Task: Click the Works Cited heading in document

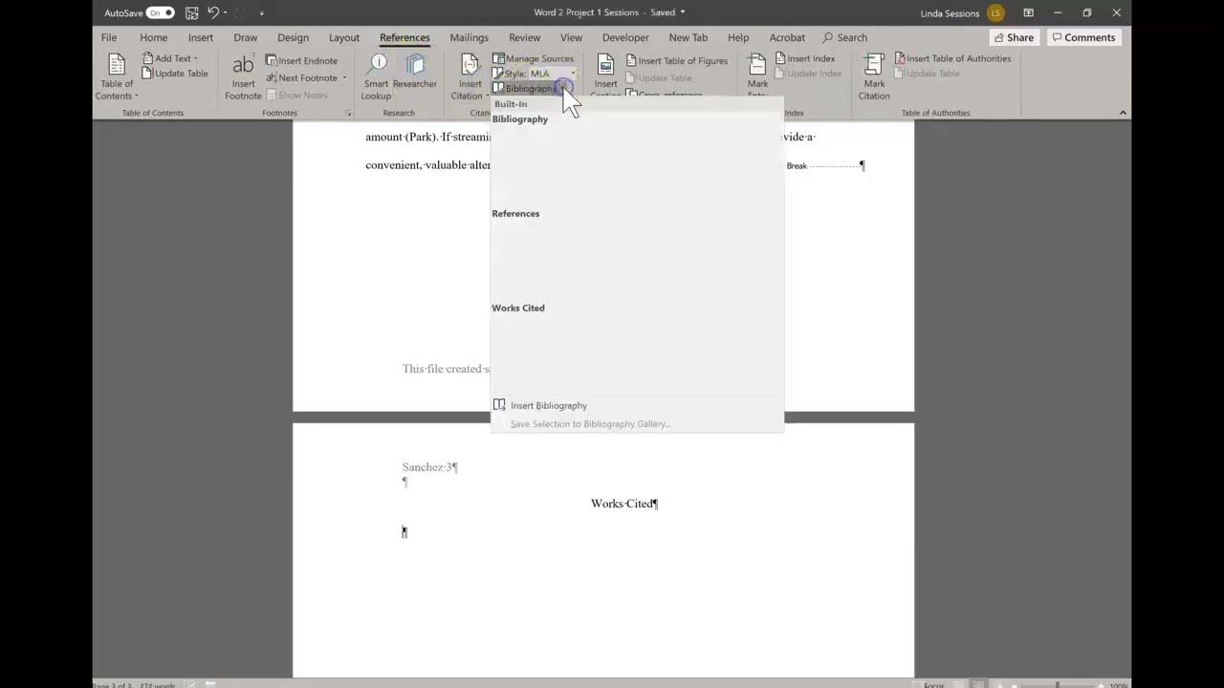Action: 624,504
